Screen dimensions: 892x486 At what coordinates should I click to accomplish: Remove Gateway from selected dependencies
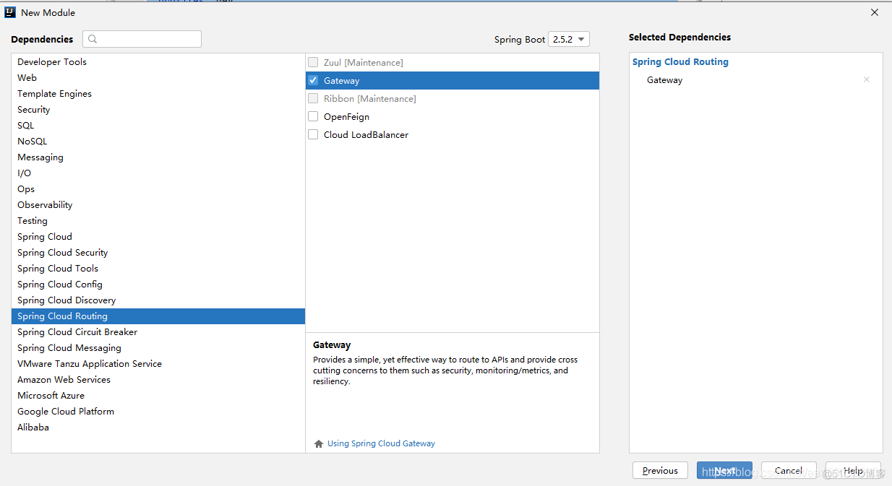[867, 80]
